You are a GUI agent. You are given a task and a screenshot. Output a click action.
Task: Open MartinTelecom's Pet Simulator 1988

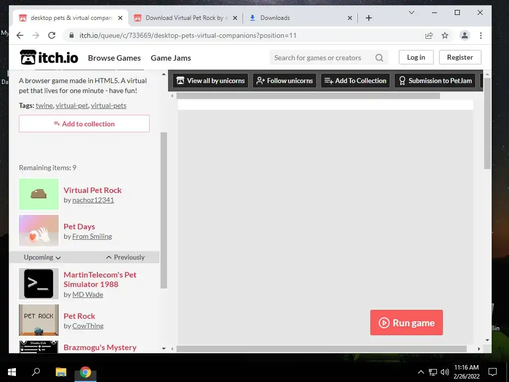tap(100, 280)
